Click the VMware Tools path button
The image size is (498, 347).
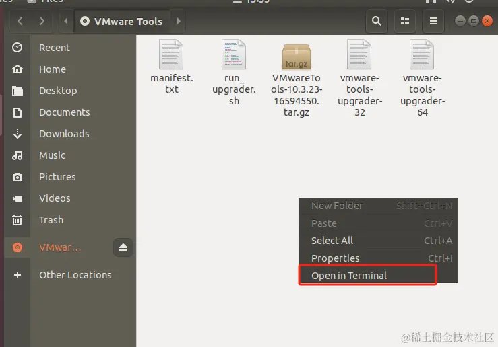(122, 22)
